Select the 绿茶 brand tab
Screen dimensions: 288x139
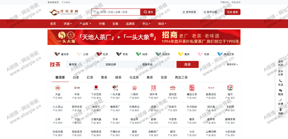coord(118,77)
